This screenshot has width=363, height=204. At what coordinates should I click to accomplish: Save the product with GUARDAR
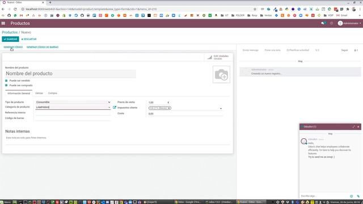click(x=10, y=39)
